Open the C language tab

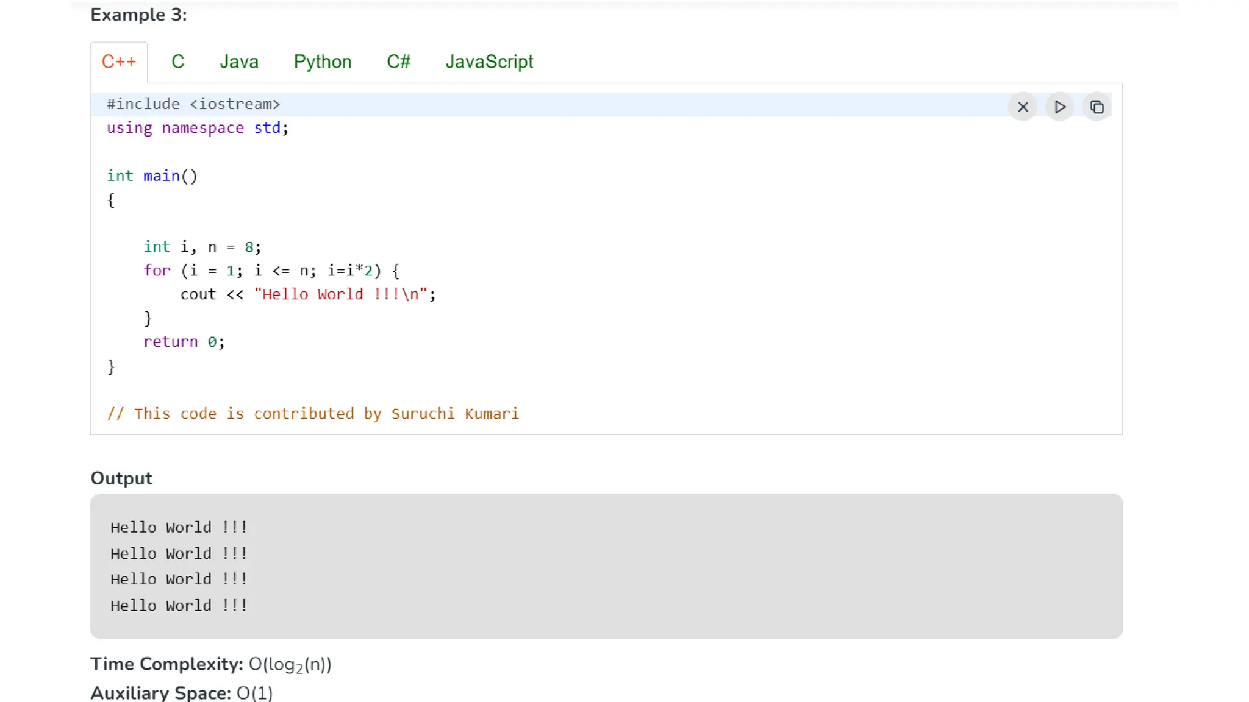177,62
